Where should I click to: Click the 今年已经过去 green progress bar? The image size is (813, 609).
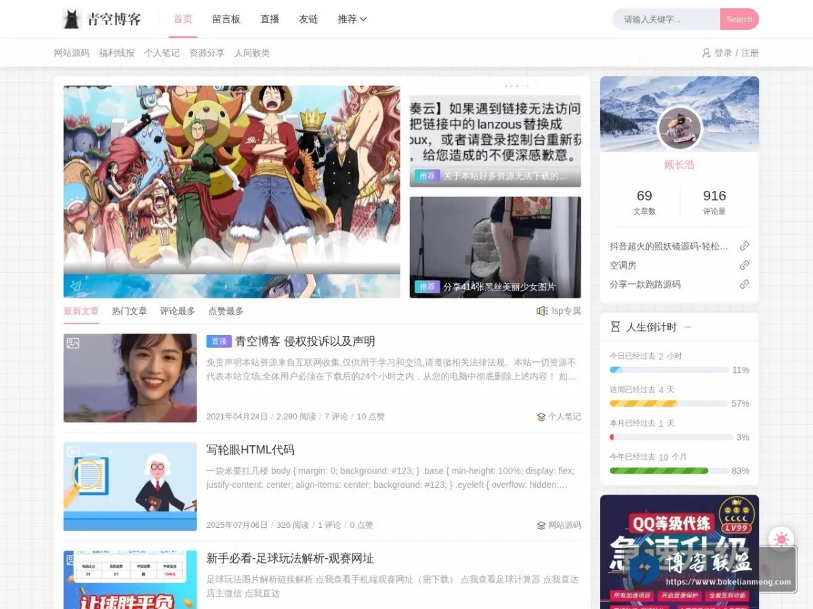[x=669, y=471]
